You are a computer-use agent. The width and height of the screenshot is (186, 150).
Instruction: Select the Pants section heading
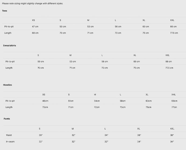click(7, 119)
